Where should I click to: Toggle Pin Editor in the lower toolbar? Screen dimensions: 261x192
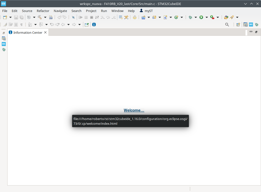86,24
